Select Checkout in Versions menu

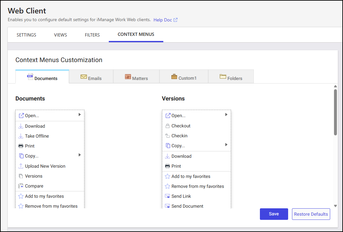(x=196, y=126)
